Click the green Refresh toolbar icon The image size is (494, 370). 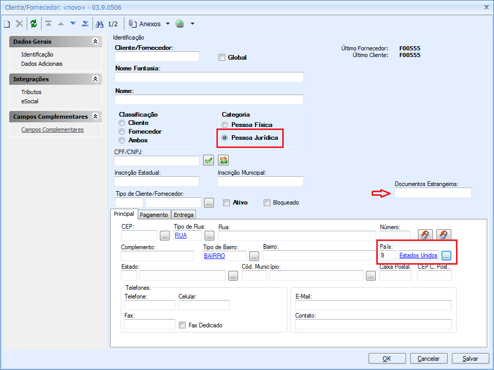click(34, 24)
